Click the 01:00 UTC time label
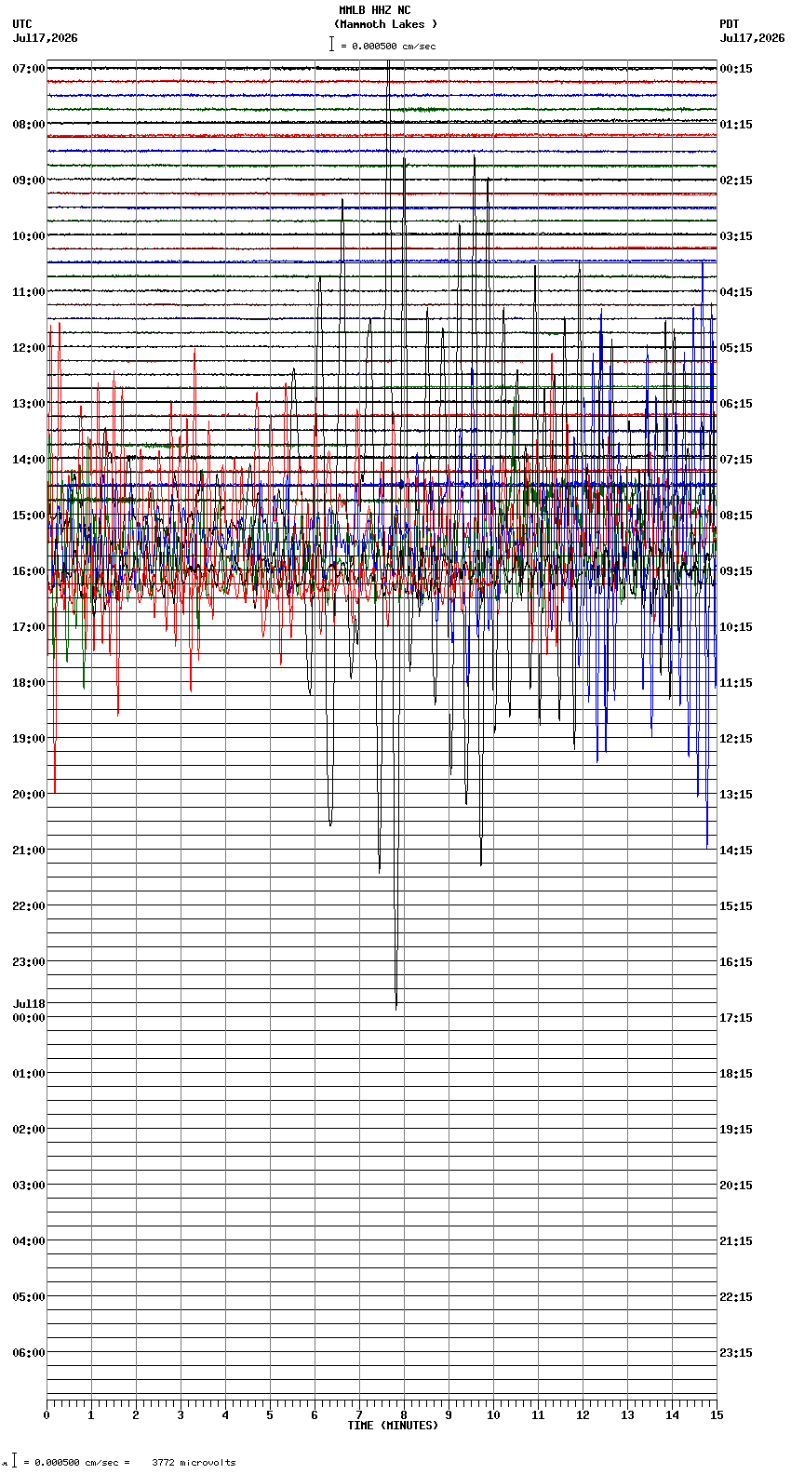Screen dimensions: 791x1474 29,1074
